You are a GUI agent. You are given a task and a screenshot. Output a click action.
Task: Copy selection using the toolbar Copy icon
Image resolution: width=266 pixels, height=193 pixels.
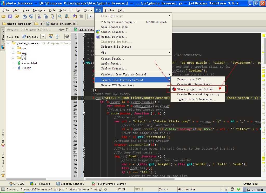pyautogui.click(x=46, y=16)
